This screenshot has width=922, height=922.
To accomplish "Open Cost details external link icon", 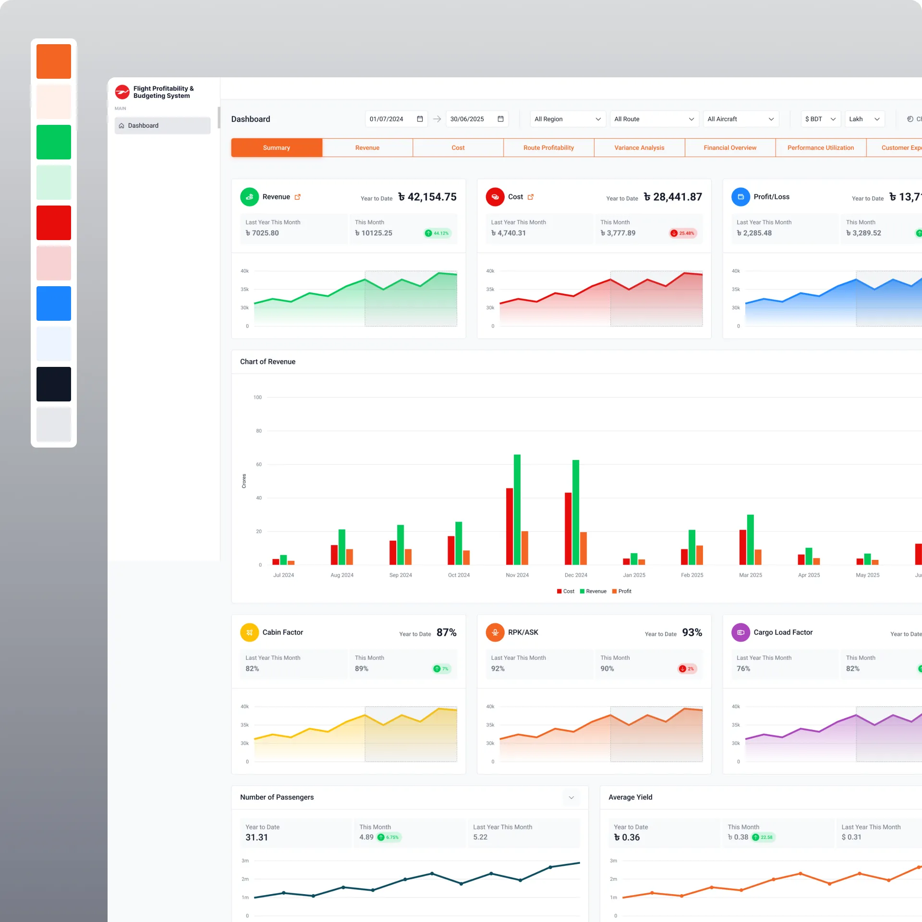I will coord(531,197).
